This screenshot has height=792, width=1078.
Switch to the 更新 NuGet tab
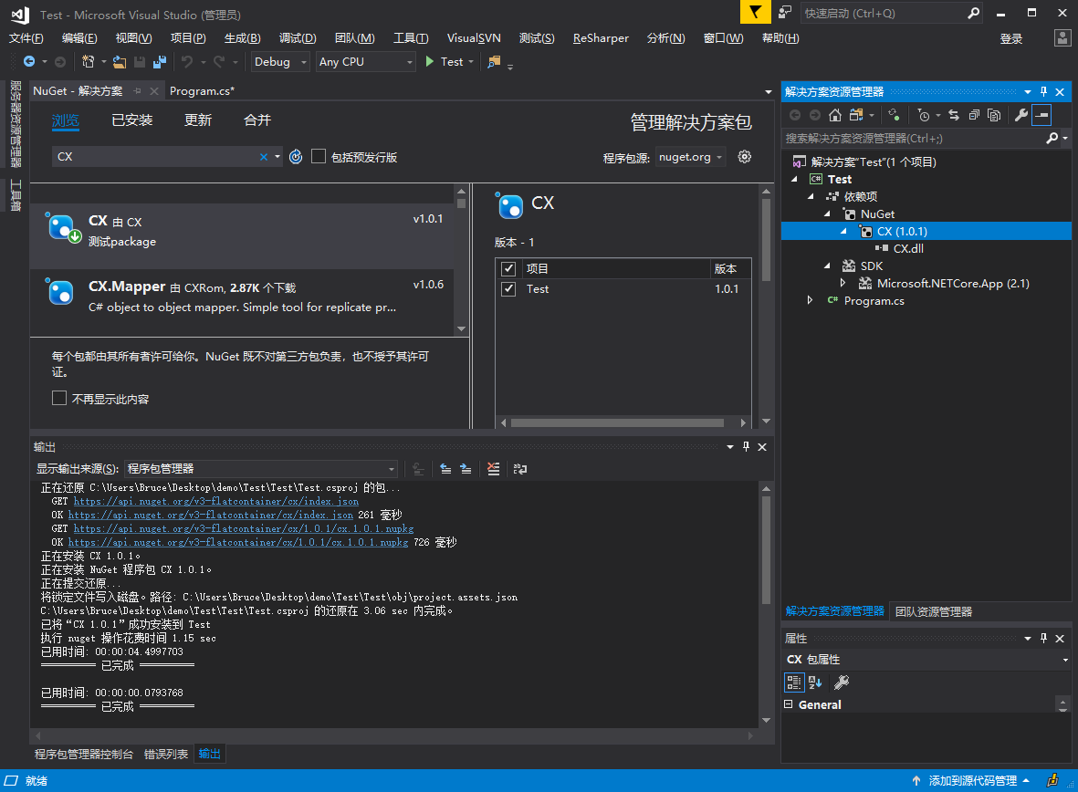click(198, 120)
